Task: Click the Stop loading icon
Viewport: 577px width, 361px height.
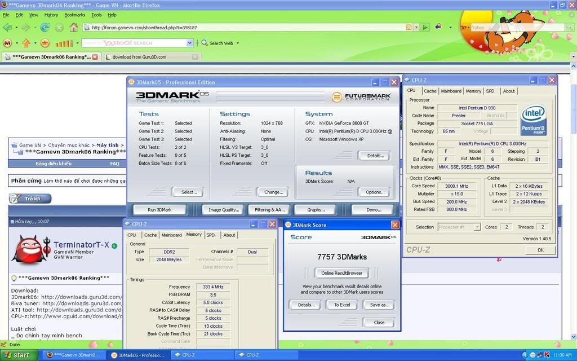Action: click(x=59, y=27)
